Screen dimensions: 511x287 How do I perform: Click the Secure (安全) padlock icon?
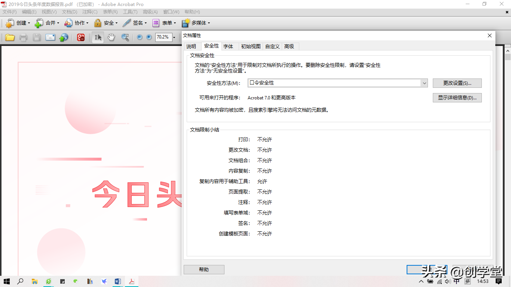click(x=98, y=23)
